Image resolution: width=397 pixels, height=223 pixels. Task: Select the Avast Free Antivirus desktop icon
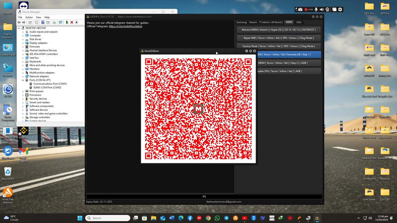(8, 196)
